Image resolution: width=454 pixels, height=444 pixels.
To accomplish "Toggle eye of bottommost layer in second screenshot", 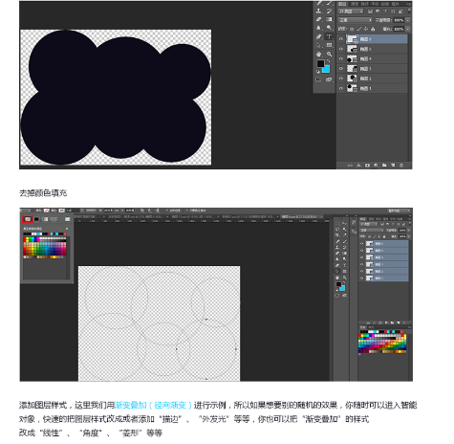I will 361,278.
